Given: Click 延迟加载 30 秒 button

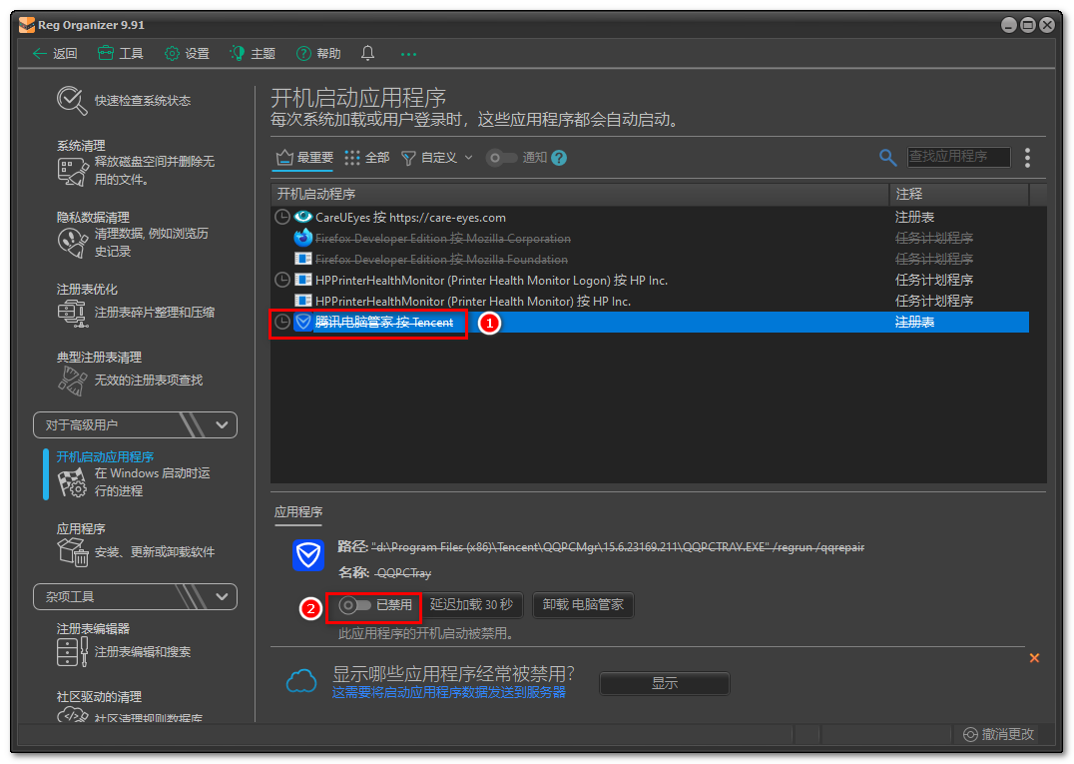Looking at the screenshot, I should (471, 605).
